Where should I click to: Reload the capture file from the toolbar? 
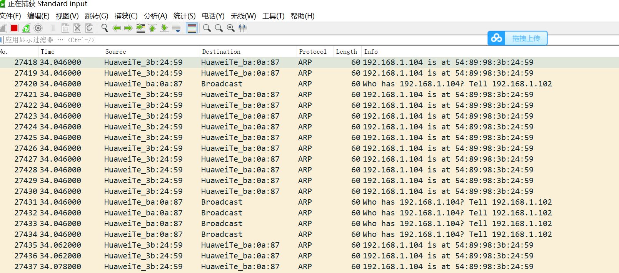pyautogui.click(x=89, y=28)
